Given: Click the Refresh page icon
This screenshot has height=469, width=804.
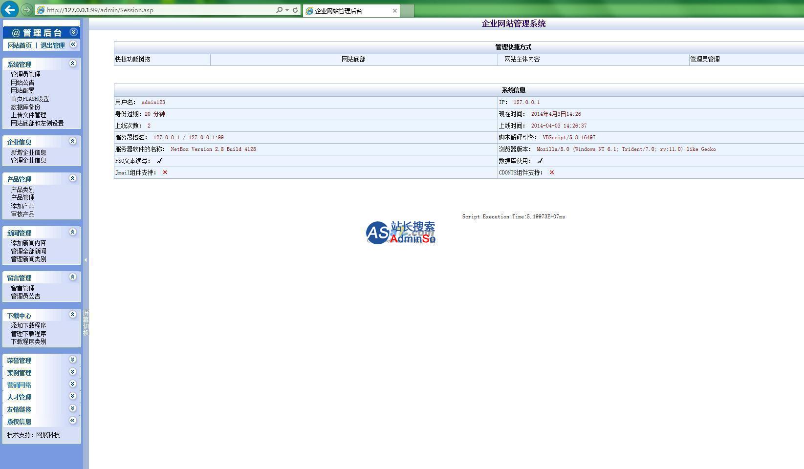Looking at the screenshot, I should click(x=295, y=10).
